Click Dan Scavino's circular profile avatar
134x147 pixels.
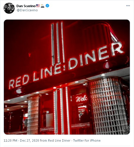pos(9,8)
